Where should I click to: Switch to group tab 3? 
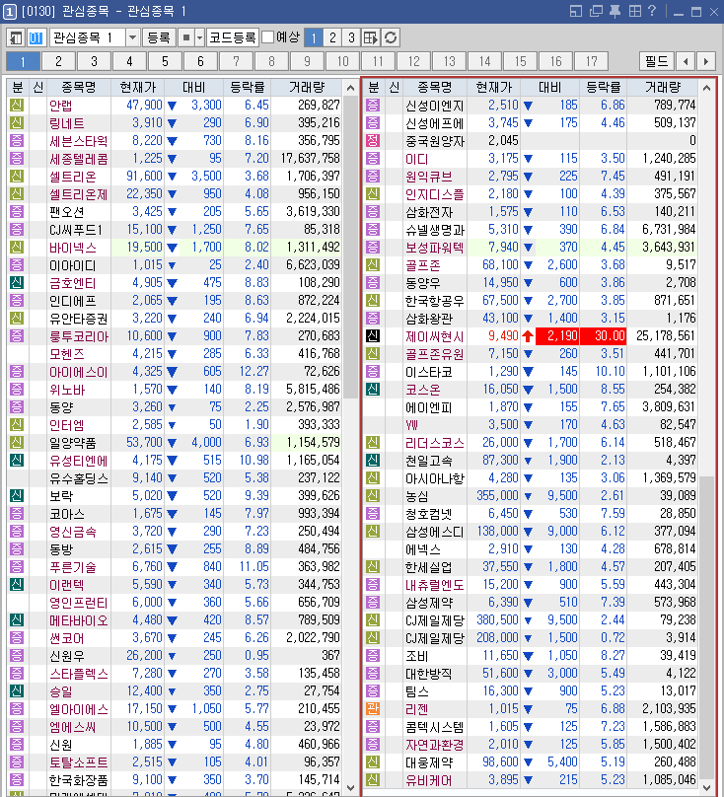tap(94, 61)
